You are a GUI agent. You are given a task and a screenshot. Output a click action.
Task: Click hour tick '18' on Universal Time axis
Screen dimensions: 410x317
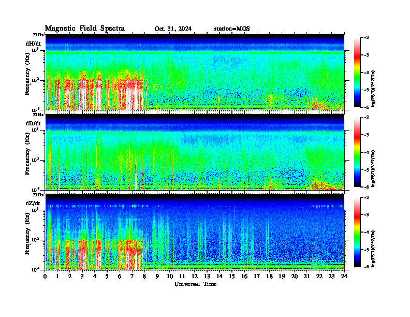click(x=269, y=276)
